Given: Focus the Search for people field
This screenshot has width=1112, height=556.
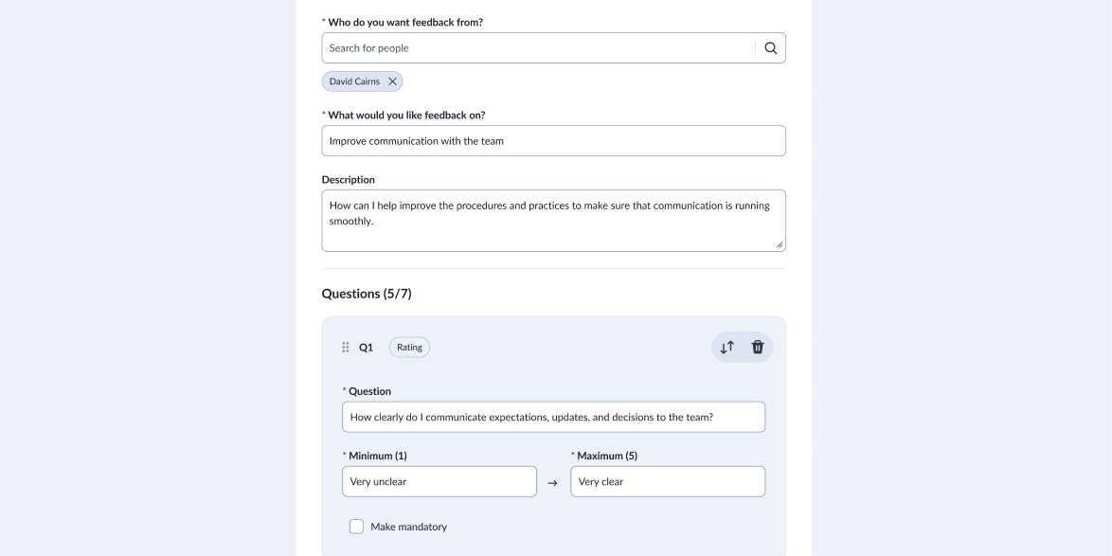Looking at the screenshot, I should [538, 48].
